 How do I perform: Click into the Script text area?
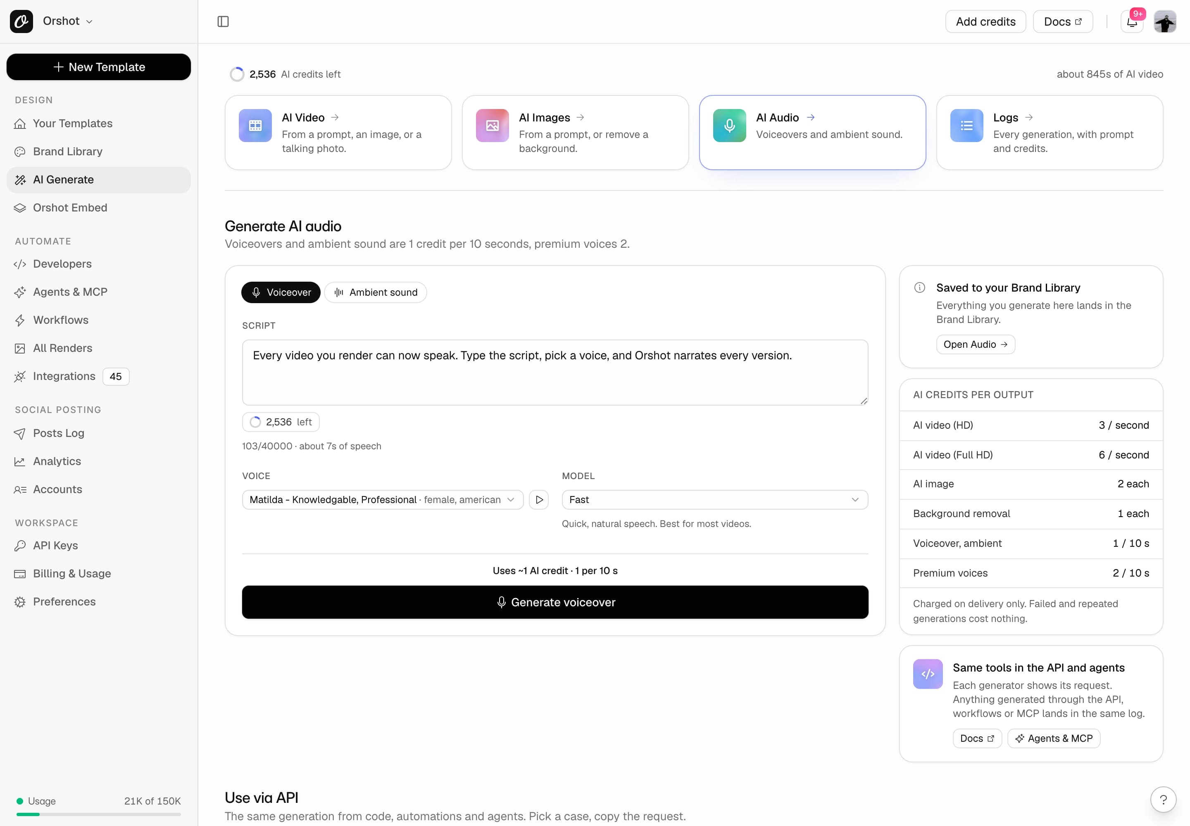point(555,373)
